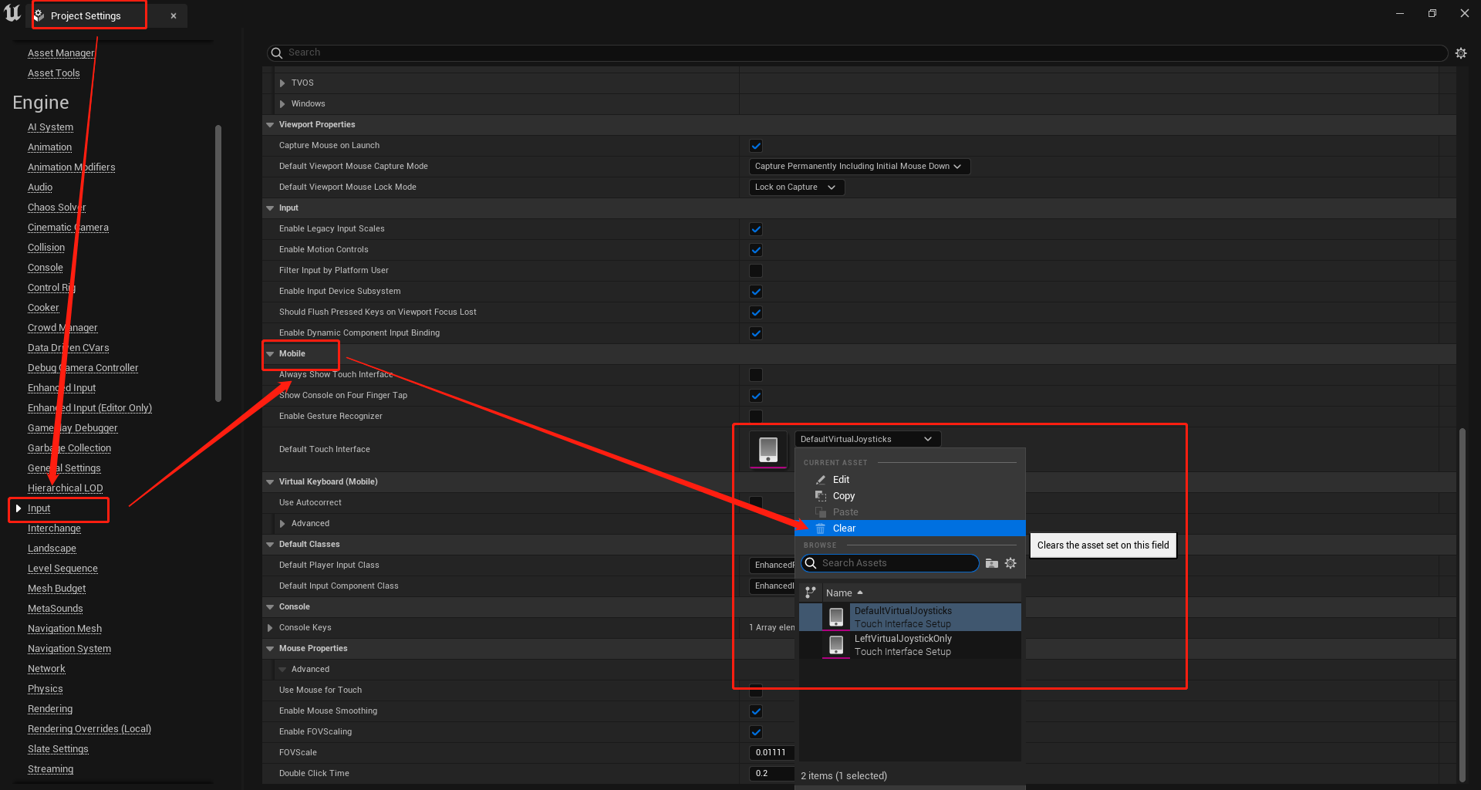Click the folder icon next to Search Assets
The width and height of the screenshot is (1481, 790).
(x=992, y=563)
